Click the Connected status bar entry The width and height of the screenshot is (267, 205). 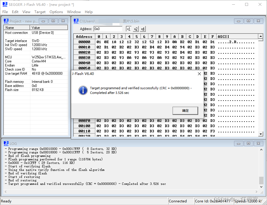(181, 201)
